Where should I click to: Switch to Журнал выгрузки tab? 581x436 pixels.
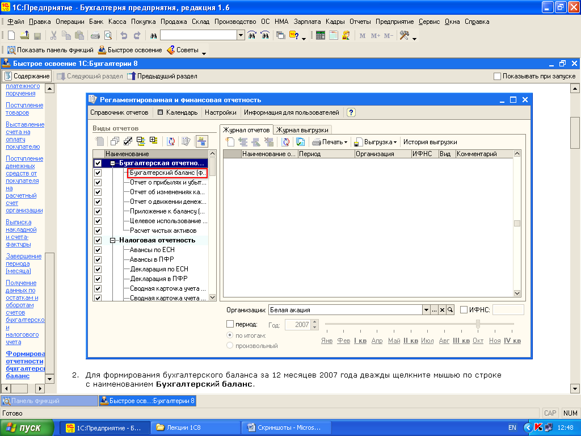302,130
